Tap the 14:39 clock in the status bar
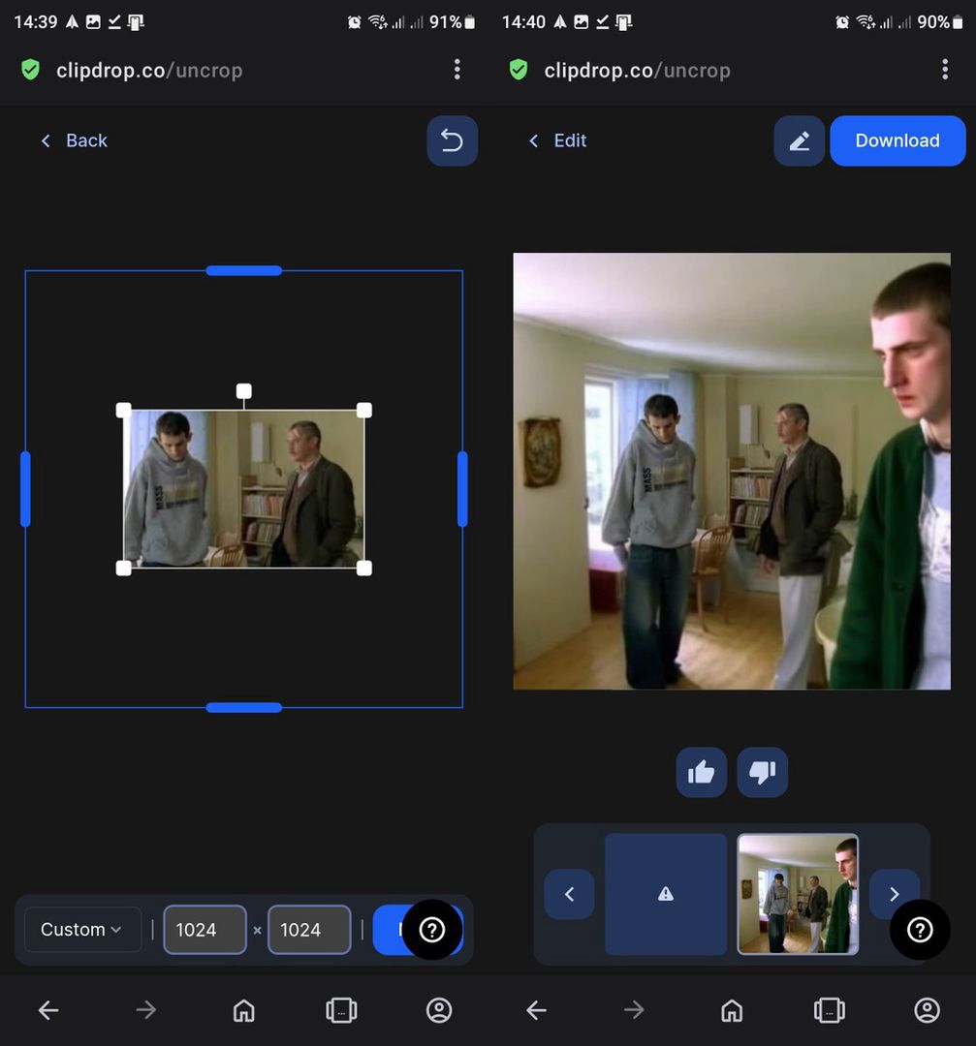Viewport: 976px width, 1046px height. pos(36,22)
